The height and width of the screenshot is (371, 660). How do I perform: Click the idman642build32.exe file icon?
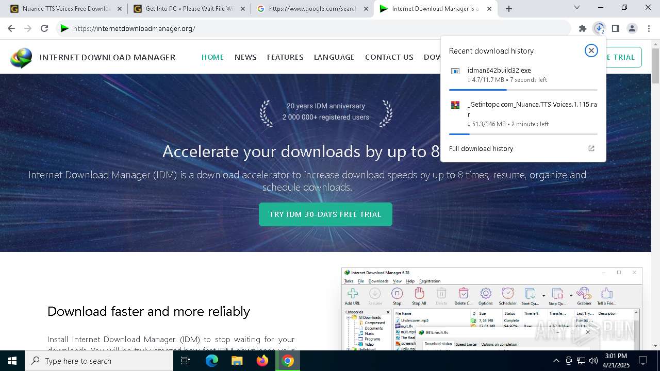point(455,71)
